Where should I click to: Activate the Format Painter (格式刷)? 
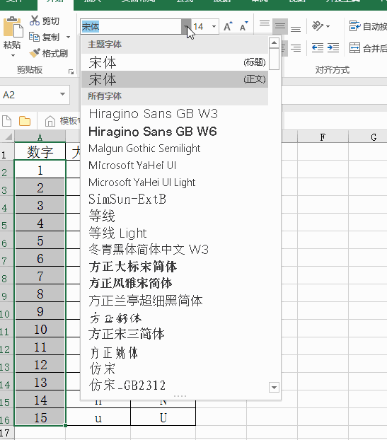click(49, 53)
